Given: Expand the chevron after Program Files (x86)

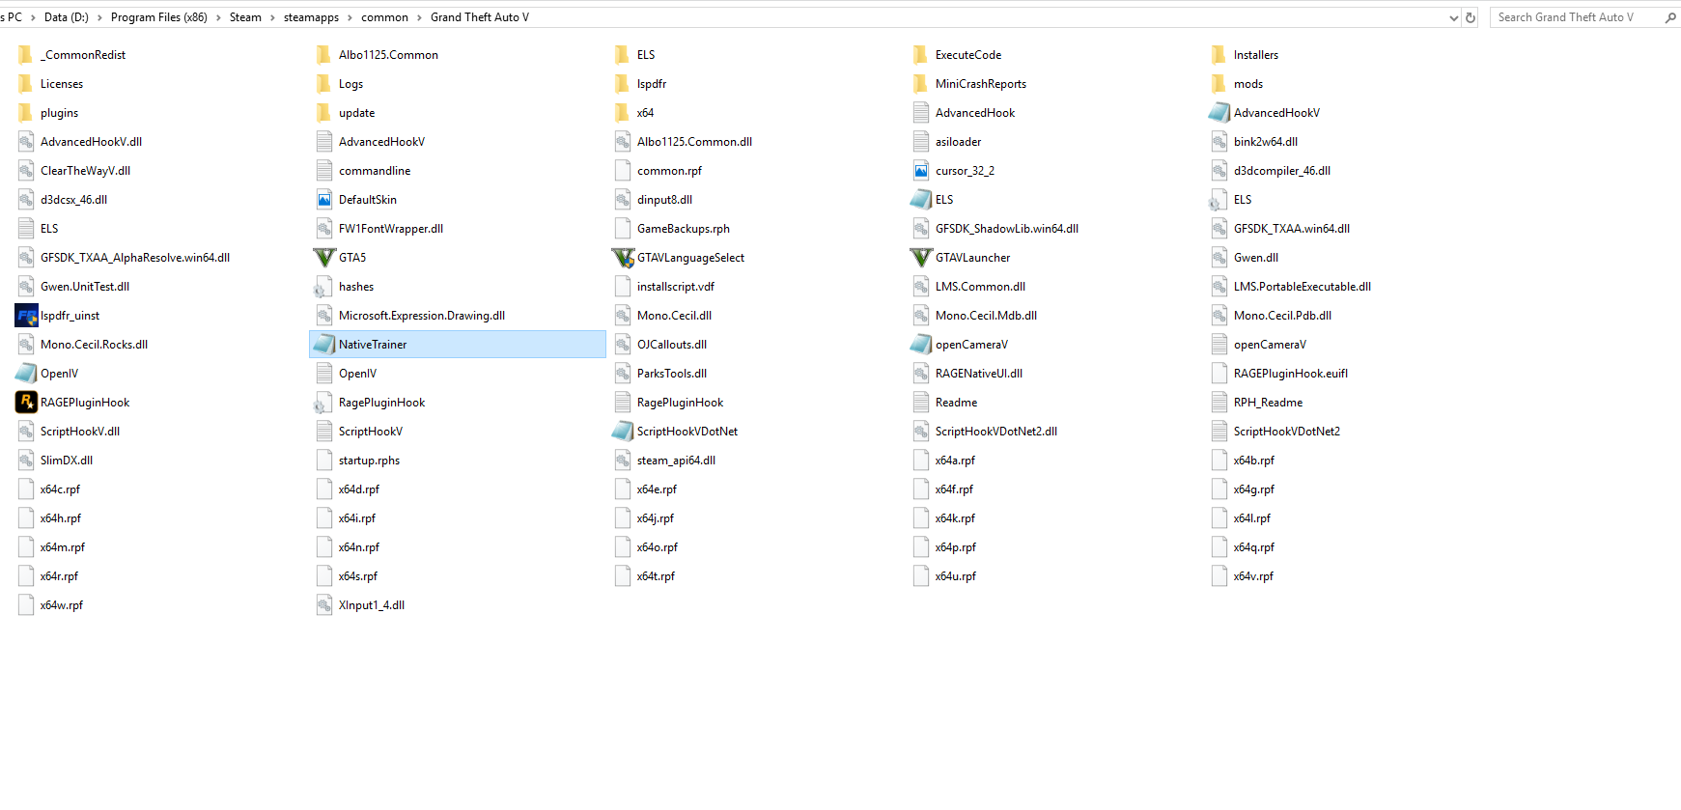Looking at the screenshot, I should 218,17.
